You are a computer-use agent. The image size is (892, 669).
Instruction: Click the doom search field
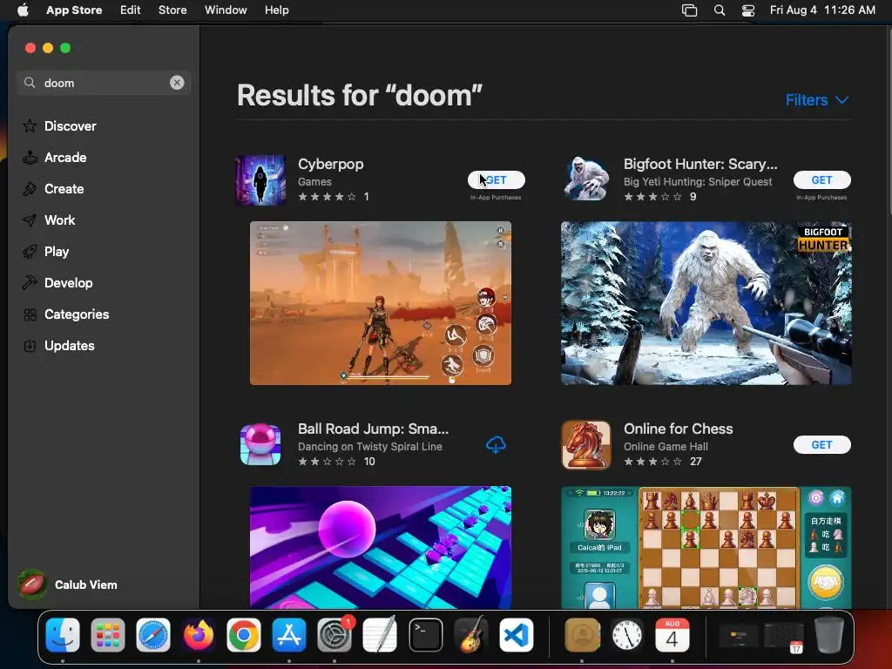104,83
